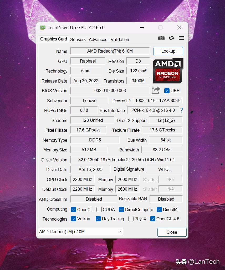Click the Name field showing AMD Radeon(TM) 610M
The width and height of the screenshot is (225, 270).
pos(110,51)
